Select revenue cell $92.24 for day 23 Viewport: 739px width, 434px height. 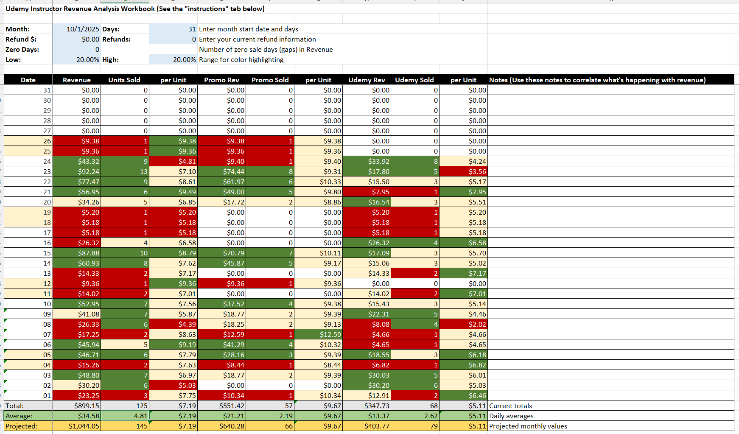[76, 171]
